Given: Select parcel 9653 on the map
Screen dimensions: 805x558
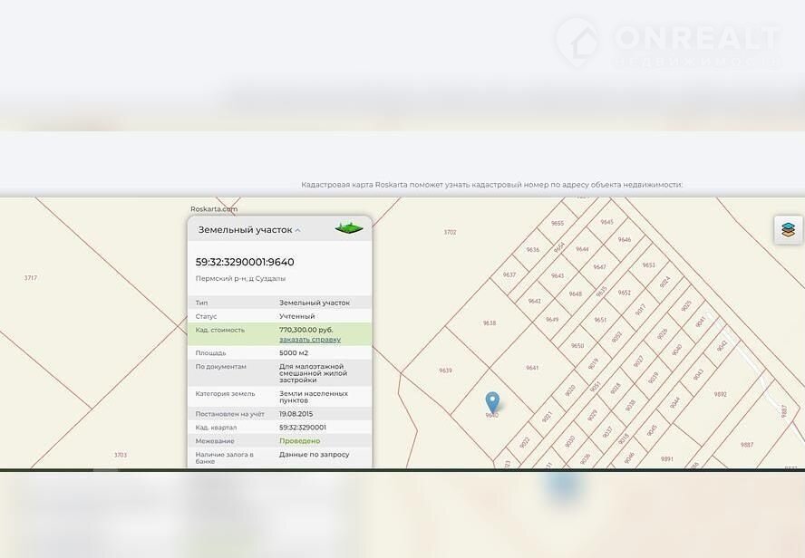Looking at the screenshot, I should coord(648,265).
